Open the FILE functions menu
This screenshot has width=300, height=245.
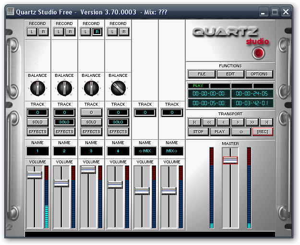[202, 74]
